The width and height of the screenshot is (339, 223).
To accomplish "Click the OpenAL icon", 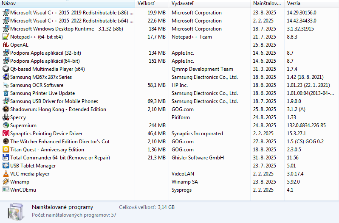I will pyautogui.click(x=6, y=45).
